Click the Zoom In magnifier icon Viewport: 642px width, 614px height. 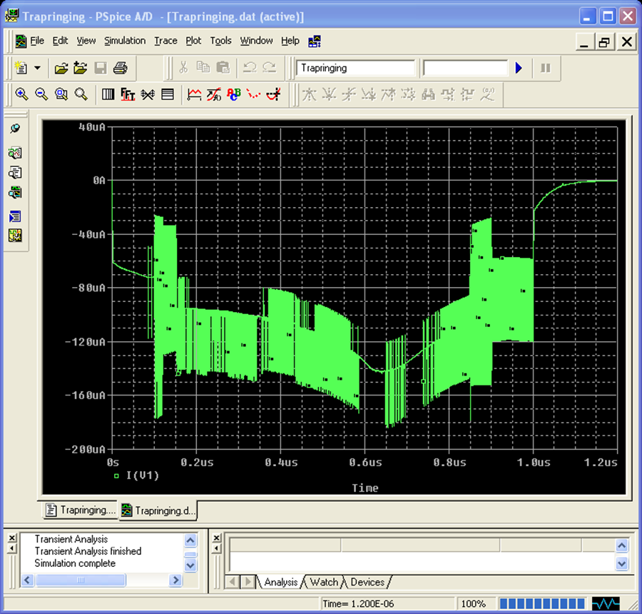(21, 95)
